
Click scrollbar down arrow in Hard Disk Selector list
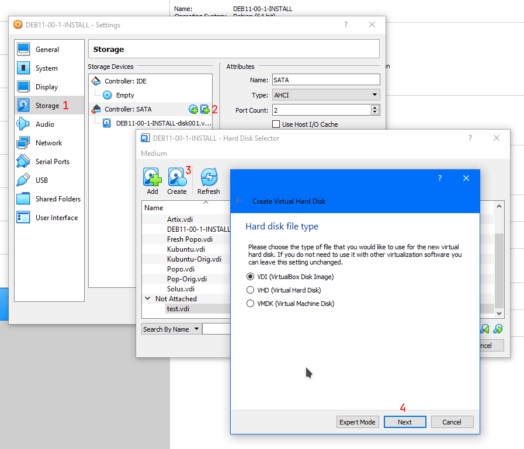[499, 314]
